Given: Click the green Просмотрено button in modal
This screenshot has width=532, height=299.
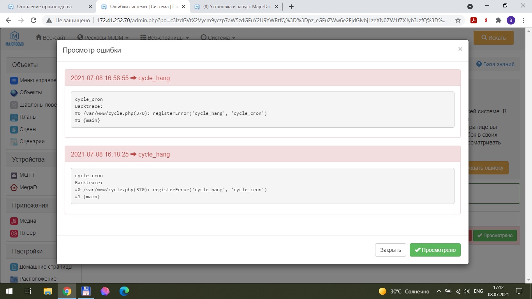Looking at the screenshot, I should [x=435, y=250].
